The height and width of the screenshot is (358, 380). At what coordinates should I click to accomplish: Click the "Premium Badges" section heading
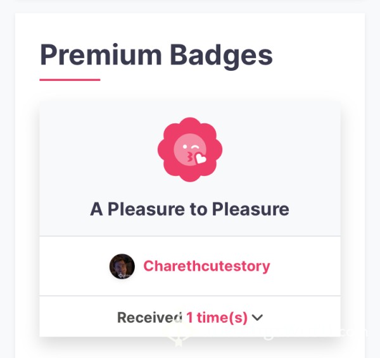156,55
